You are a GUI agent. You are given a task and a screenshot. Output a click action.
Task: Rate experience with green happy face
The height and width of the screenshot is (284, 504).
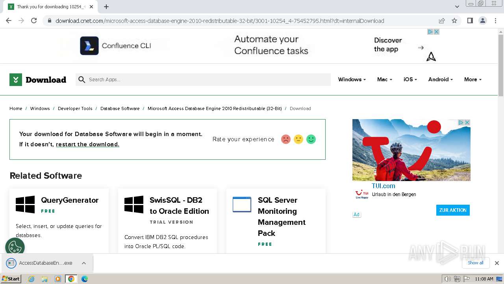point(311,139)
